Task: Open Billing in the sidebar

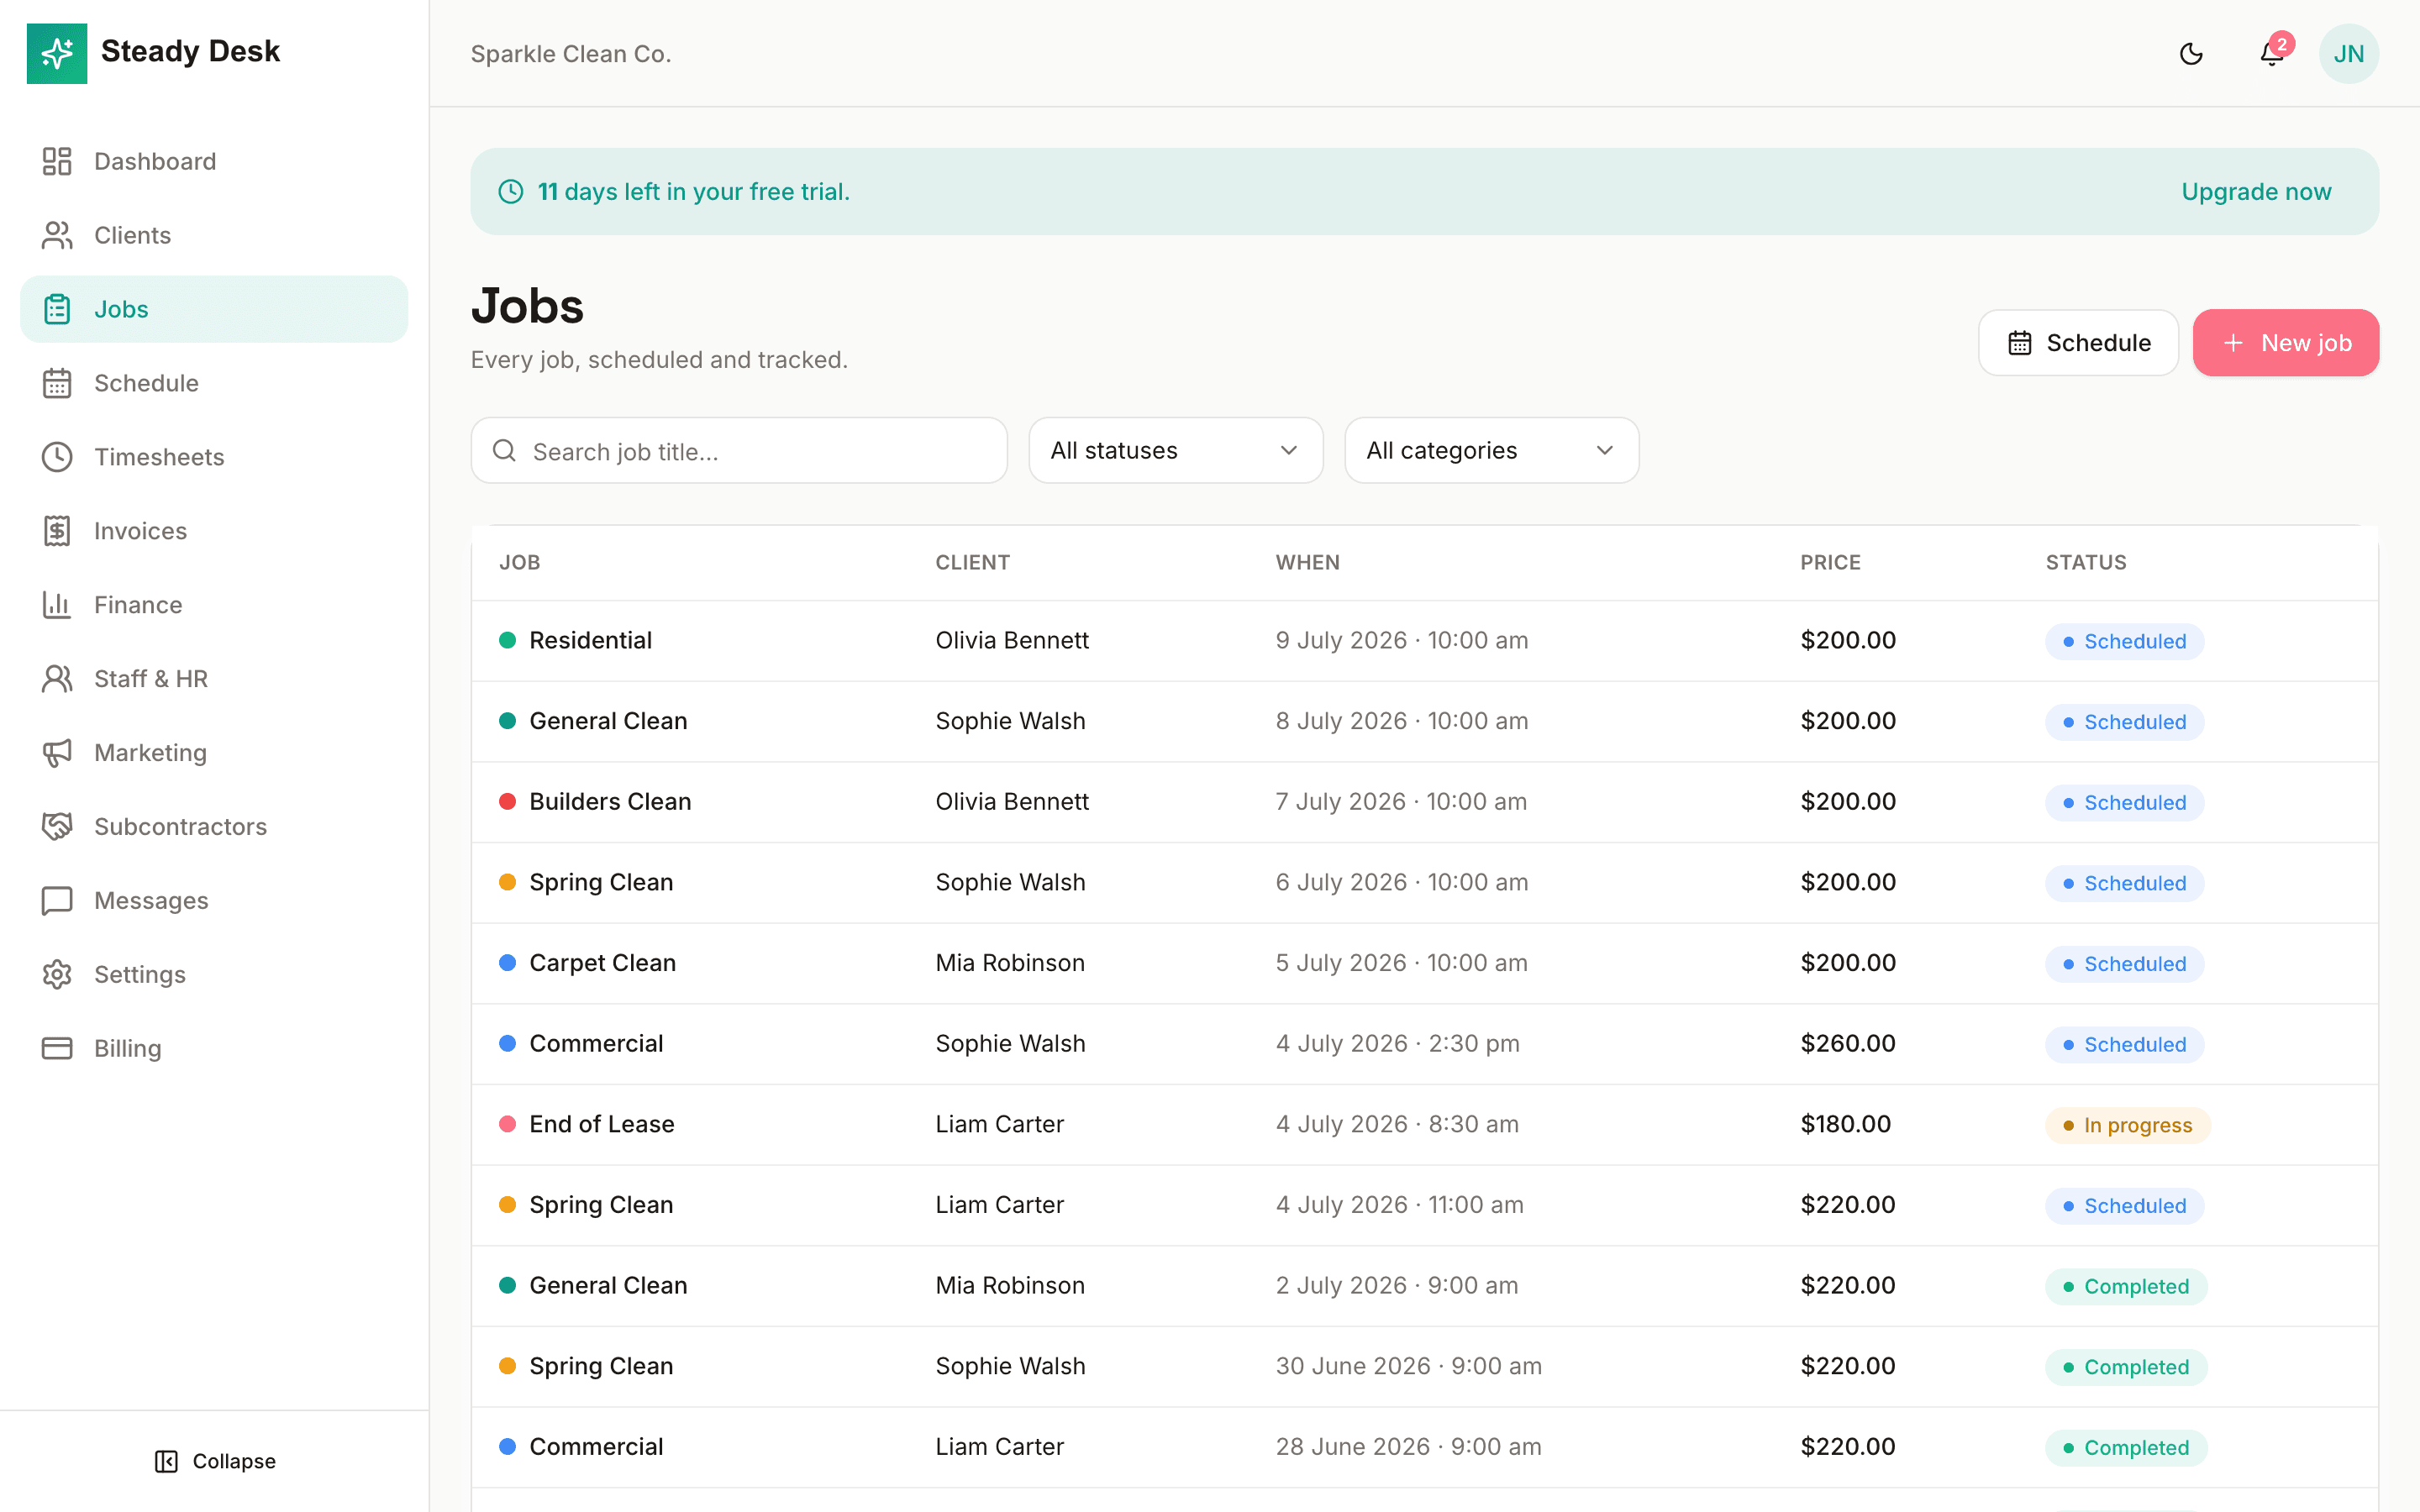Action: click(x=214, y=1048)
